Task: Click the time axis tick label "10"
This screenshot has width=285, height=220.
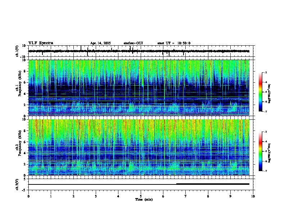Action: pyautogui.click(x=253, y=196)
